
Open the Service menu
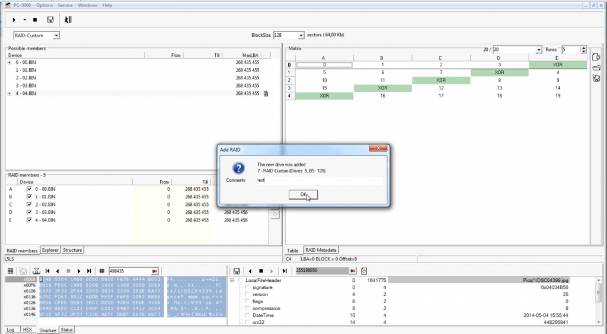click(x=65, y=5)
